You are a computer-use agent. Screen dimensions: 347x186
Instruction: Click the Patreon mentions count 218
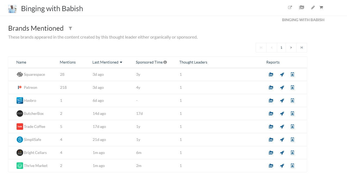click(x=63, y=87)
